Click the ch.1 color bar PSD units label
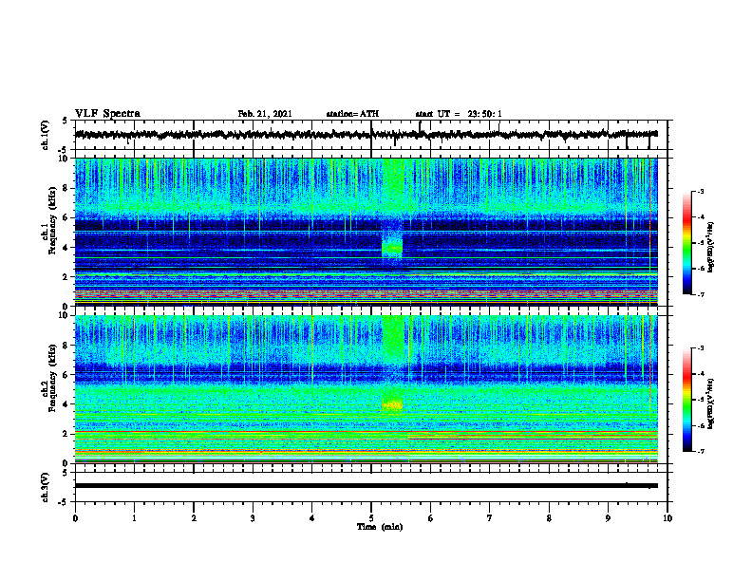This screenshot has width=752, height=581. [710, 248]
